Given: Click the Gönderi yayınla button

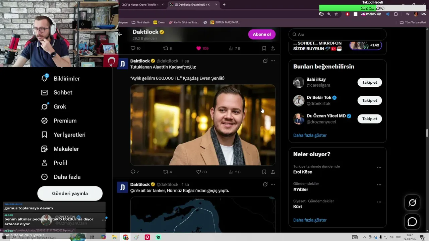Looking at the screenshot, I should coord(70,193).
